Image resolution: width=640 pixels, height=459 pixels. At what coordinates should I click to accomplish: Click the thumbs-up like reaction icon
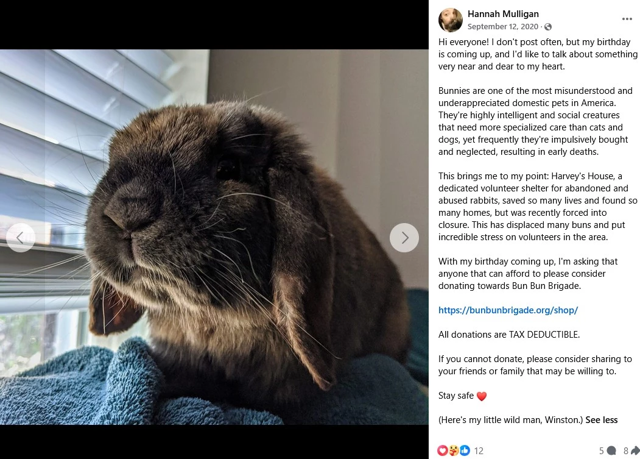[x=465, y=450]
